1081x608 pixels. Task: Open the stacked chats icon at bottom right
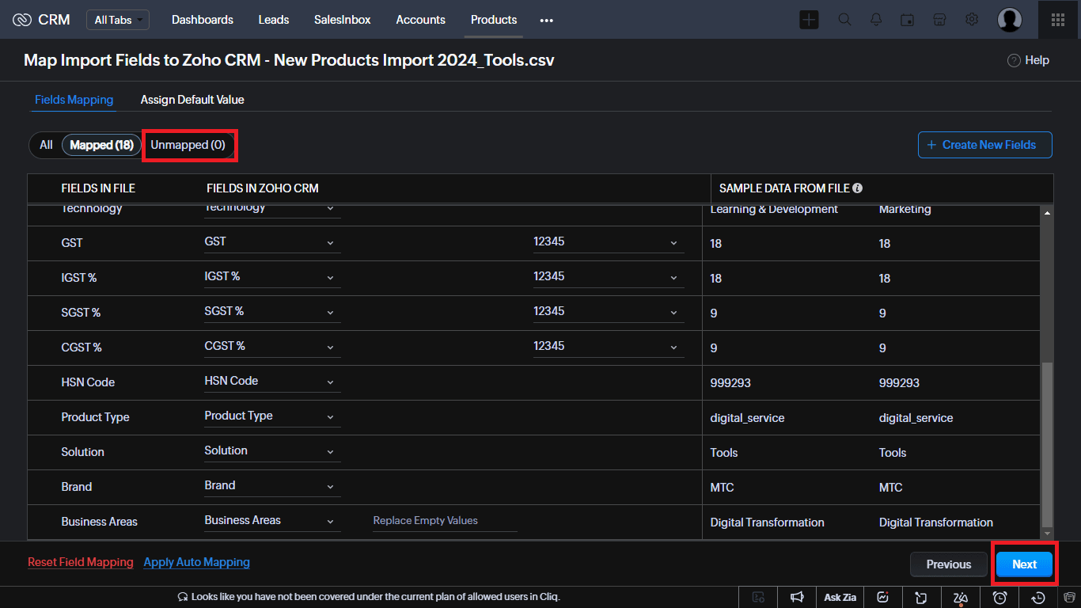click(x=1068, y=598)
